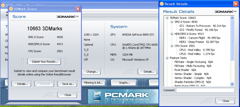
Task: Select 'SM2.0 Score: 4830' tree row
Action: pyautogui.click(x=186, y=22)
